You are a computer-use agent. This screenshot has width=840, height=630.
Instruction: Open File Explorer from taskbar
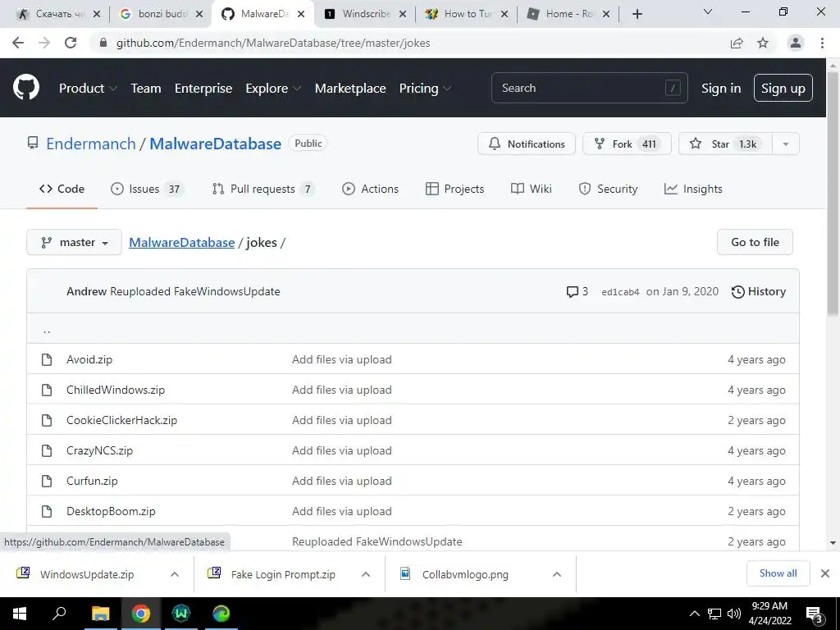coord(100,614)
